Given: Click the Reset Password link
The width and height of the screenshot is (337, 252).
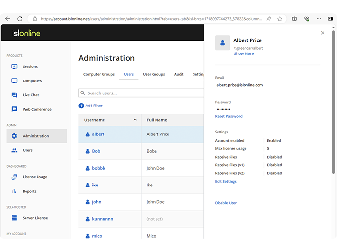Looking at the screenshot, I should click(x=229, y=116).
